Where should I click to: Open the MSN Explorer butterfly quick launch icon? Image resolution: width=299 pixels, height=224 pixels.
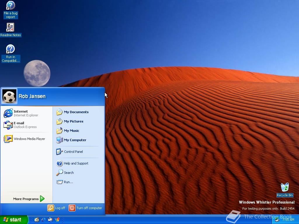pyautogui.click(x=57, y=220)
